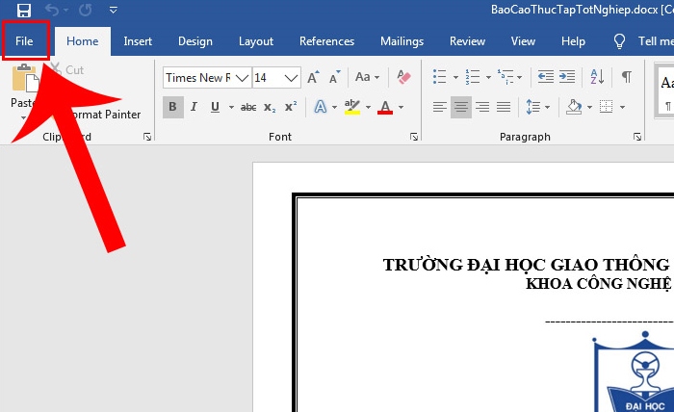Toggle Bold formatting
This screenshot has height=412, width=674.
pyautogui.click(x=172, y=107)
